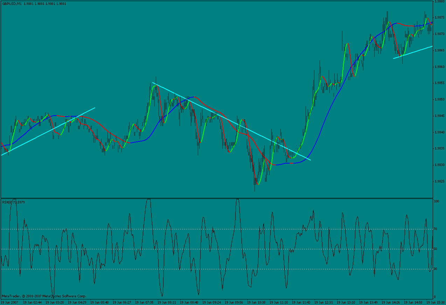The height and width of the screenshot is (305, 446).
Task: Click the 100 label on the RSX scale
Action: (x=437, y=201)
